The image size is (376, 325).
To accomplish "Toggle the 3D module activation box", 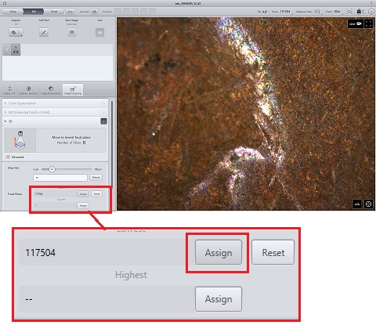I will click(103, 121).
